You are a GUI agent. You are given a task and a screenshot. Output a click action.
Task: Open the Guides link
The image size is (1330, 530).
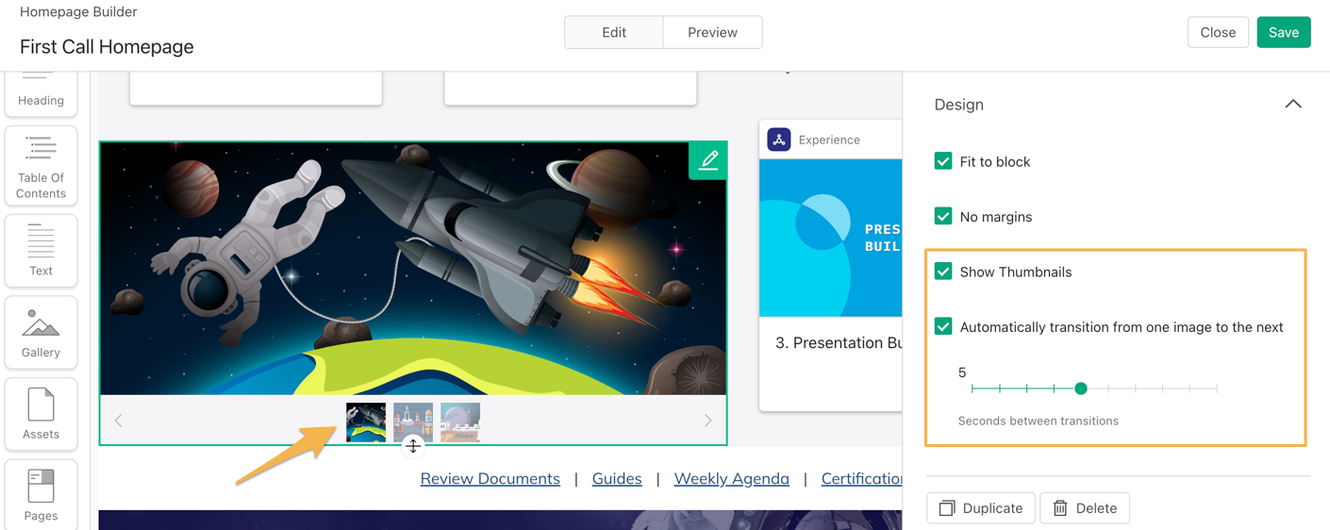[x=617, y=478]
